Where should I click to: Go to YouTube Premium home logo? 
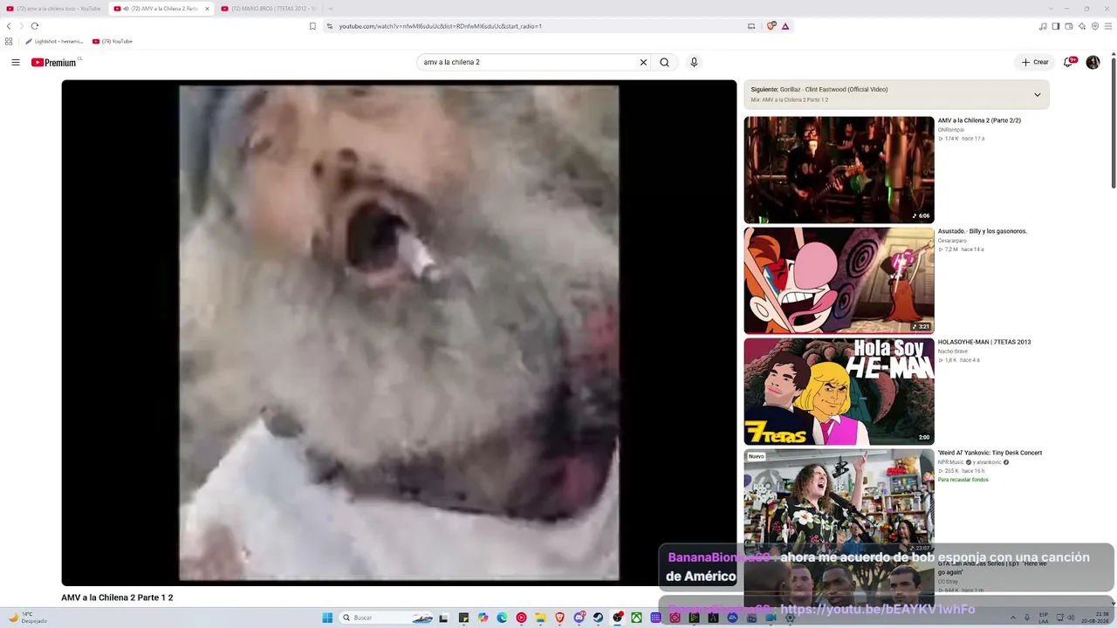point(54,63)
